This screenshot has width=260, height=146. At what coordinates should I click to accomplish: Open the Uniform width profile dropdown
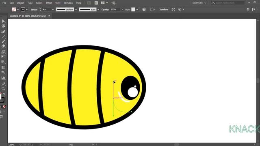coord(76,9)
